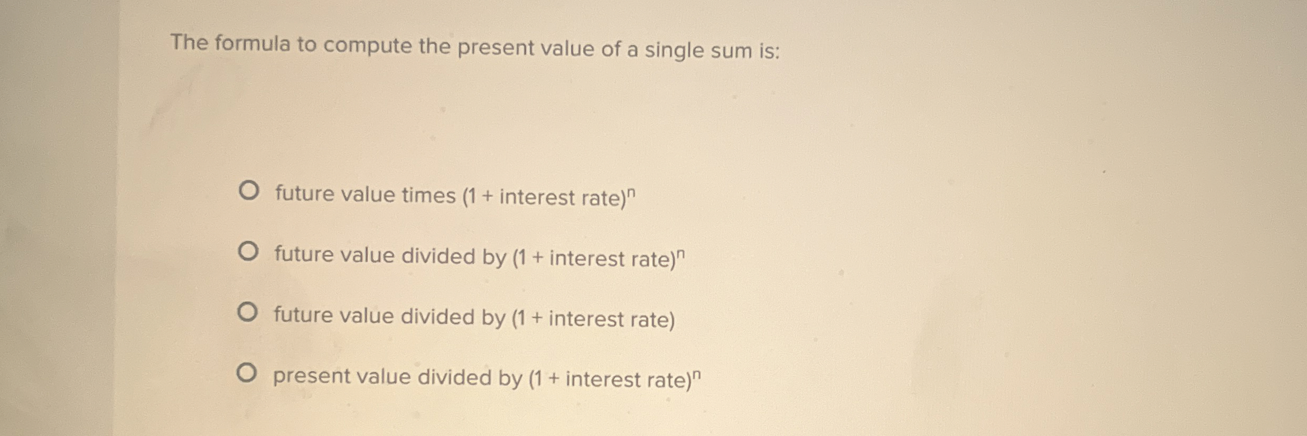Viewport: 1307px width, 436px height.
Task: Select the radio button for "future value divided by (1 + interest rate)^n"
Action: tap(248, 251)
